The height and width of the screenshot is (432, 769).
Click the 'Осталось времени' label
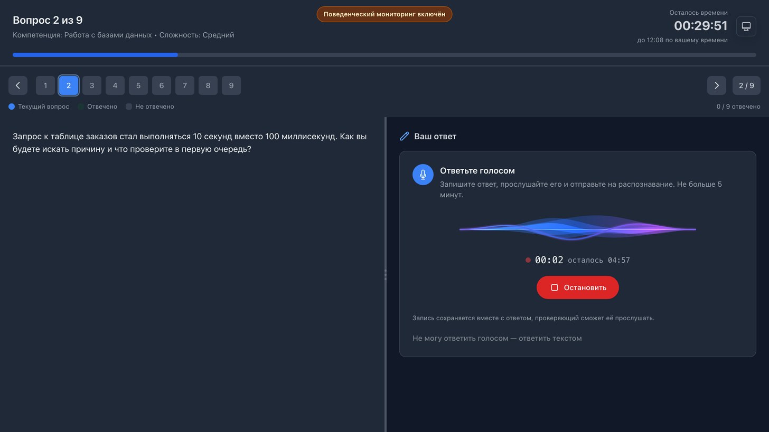click(699, 13)
